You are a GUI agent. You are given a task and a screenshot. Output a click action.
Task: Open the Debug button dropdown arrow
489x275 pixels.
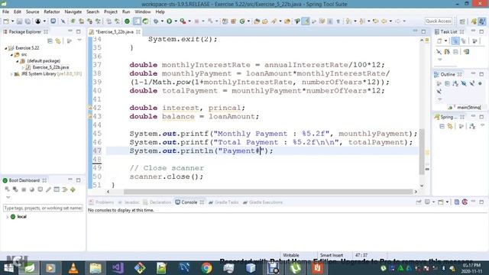point(162,21)
